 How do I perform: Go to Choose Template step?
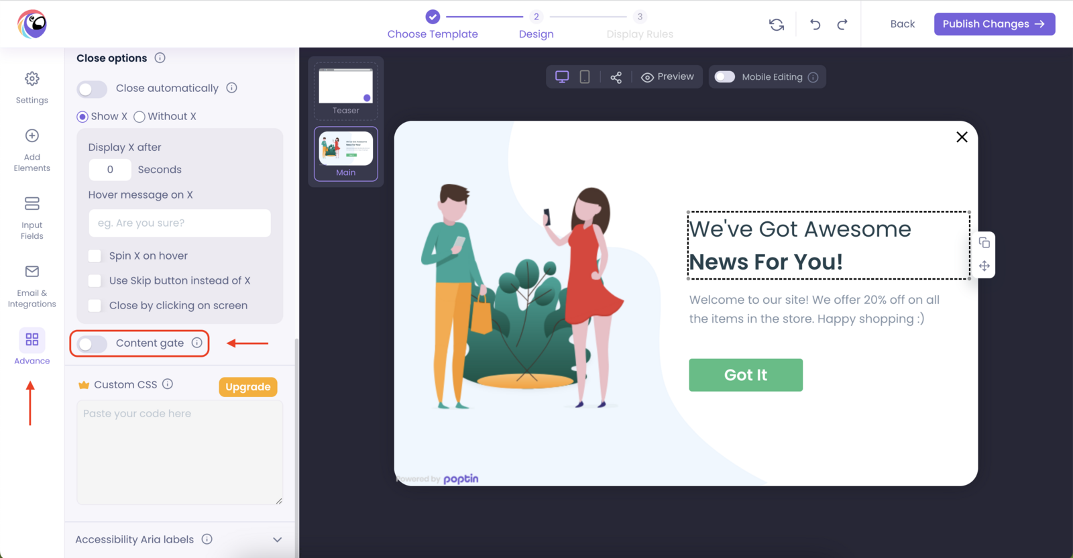pyautogui.click(x=433, y=25)
